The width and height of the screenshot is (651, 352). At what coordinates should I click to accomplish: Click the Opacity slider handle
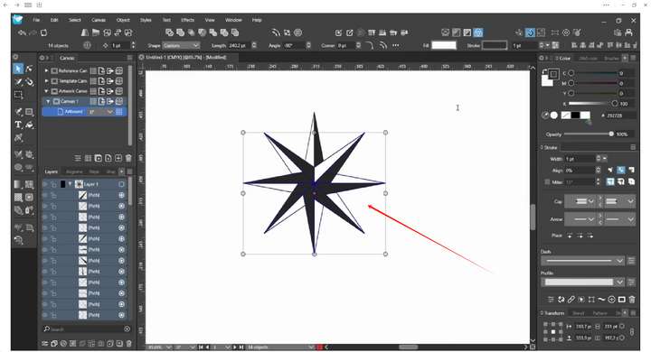click(610, 134)
